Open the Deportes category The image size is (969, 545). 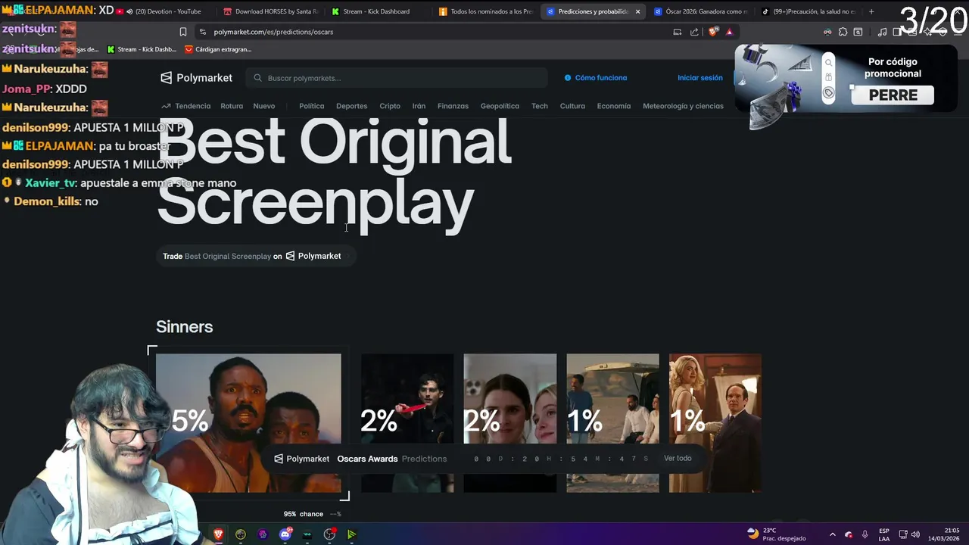point(351,106)
